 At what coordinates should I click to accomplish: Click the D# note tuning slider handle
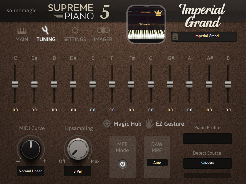(x=73, y=85)
